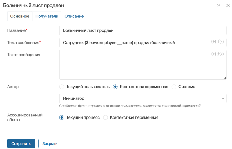This screenshot has width=232, height=149.
Task: Close the dialog with the X icon
Action: pyautogui.click(x=228, y=6)
